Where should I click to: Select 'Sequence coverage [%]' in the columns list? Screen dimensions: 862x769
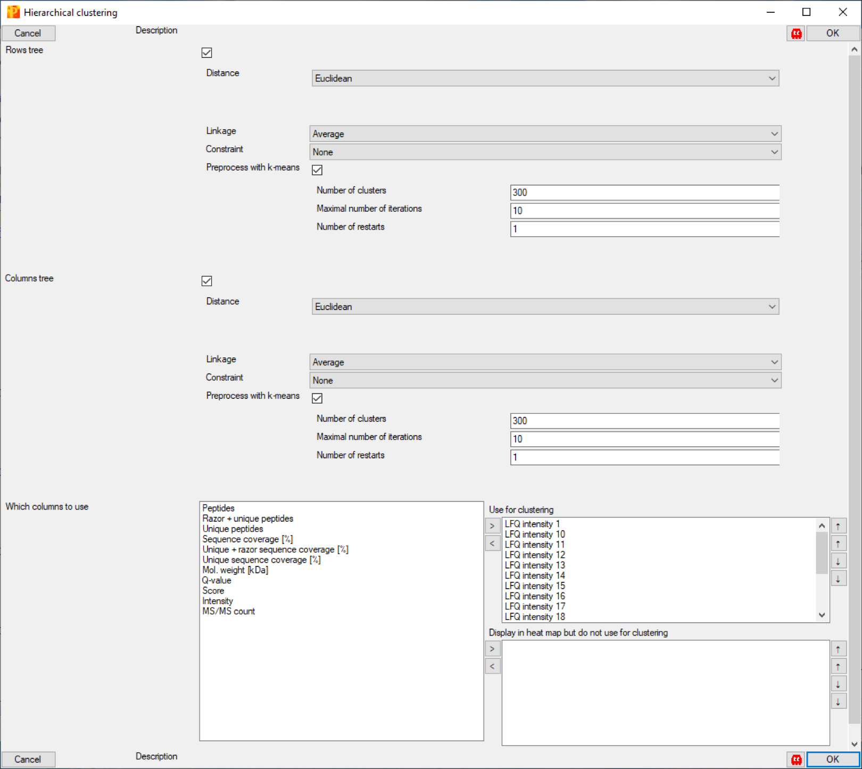[x=247, y=539]
